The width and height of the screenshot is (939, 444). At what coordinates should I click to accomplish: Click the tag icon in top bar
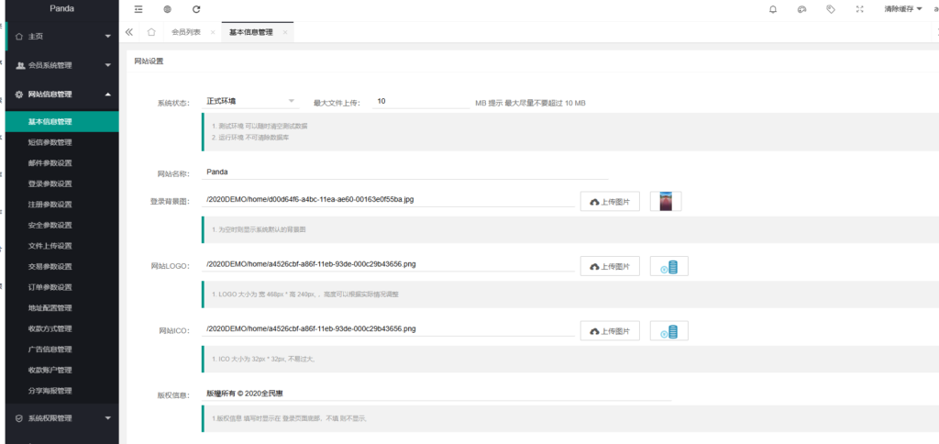(830, 9)
